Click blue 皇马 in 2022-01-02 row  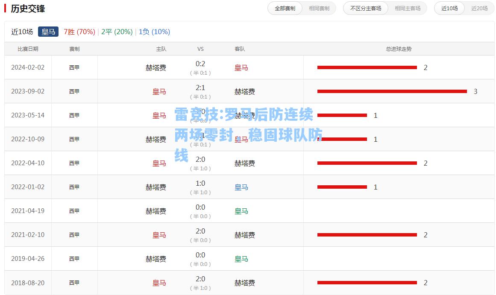(x=241, y=187)
